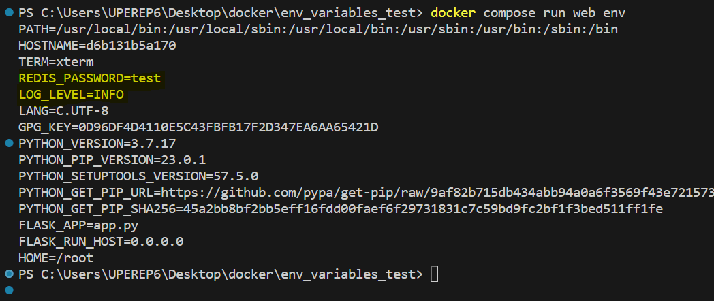Click the PYTHON_GET_PIP_SHA256 hash line
714x301 pixels.
pyautogui.click(x=341, y=209)
